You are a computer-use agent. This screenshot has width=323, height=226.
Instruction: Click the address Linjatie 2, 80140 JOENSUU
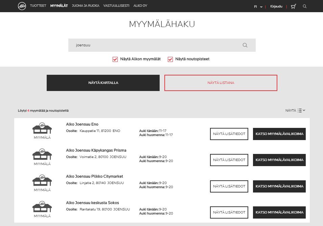[x=102, y=183]
